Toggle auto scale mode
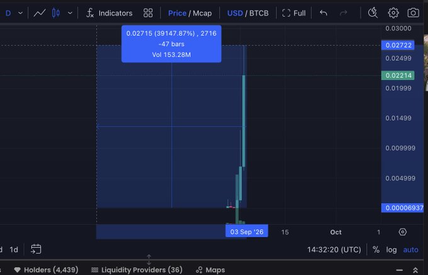The height and width of the screenshot is (275, 428). [410, 250]
